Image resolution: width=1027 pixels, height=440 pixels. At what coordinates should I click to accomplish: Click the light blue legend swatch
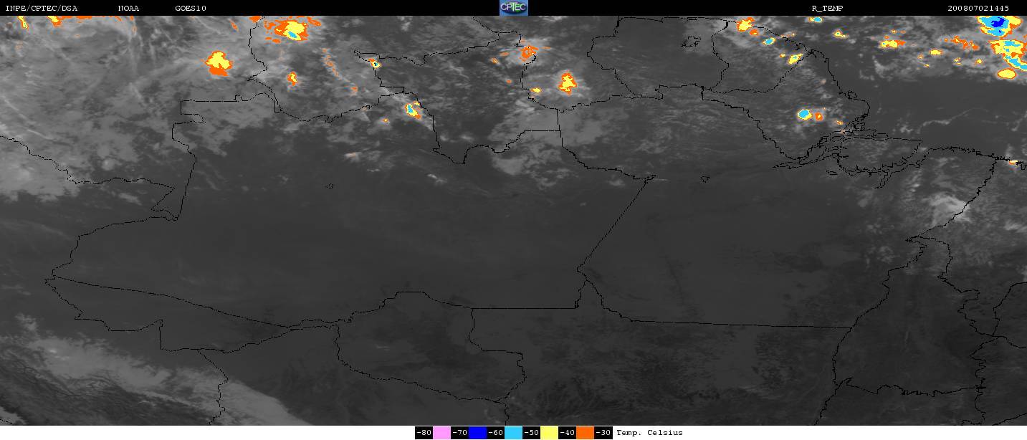[x=514, y=433]
